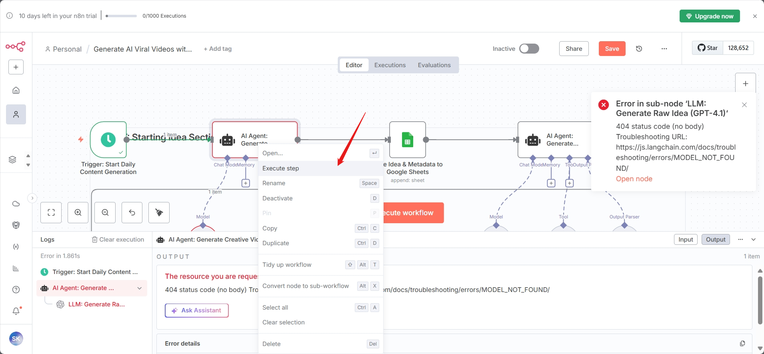The height and width of the screenshot is (354, 764).
Task: Open the insights chart icon in sidebar
Action: click(x=16, y=268)
